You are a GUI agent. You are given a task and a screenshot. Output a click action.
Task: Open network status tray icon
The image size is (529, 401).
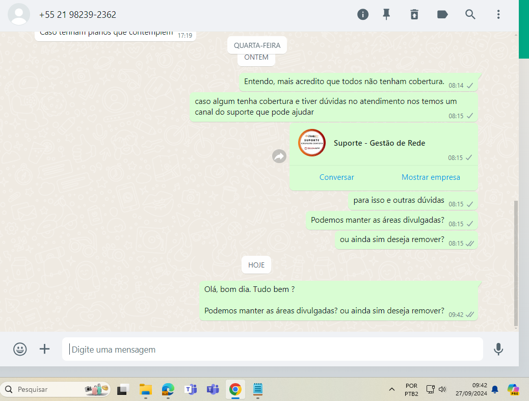tap(430, 389)
